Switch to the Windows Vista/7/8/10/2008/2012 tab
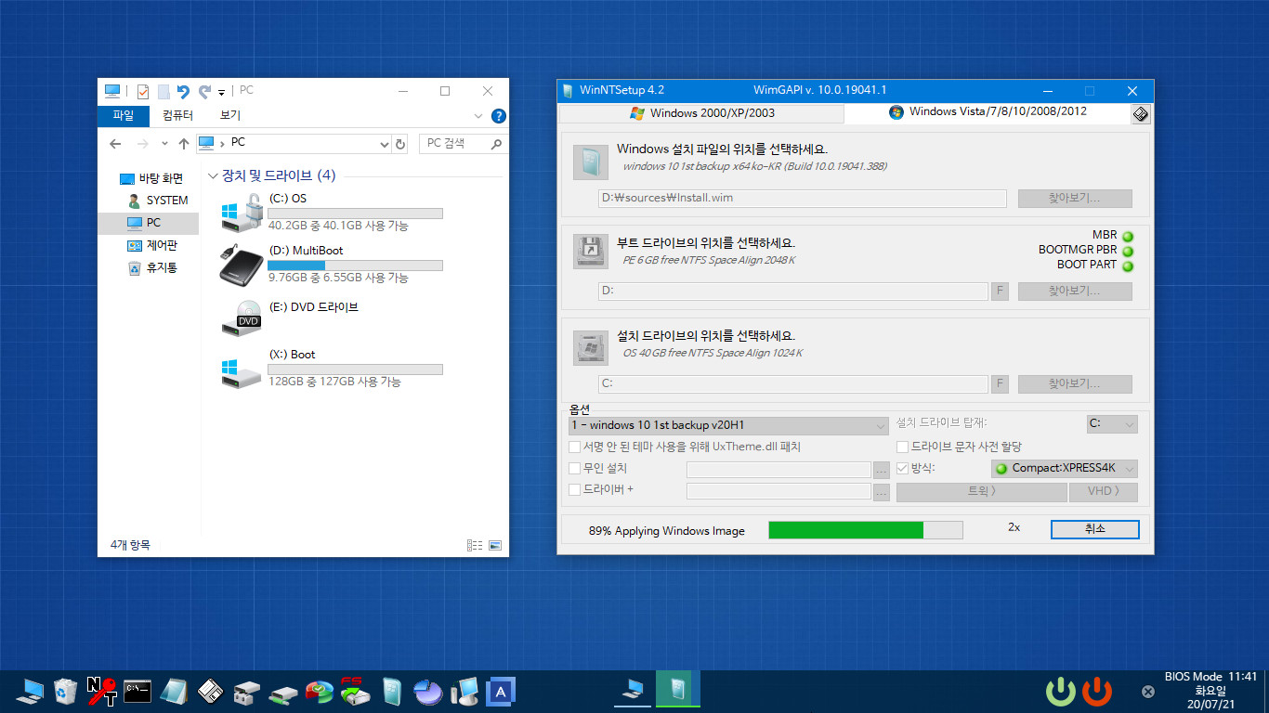The image size is (1269, 713). click(x=988, y=112)
